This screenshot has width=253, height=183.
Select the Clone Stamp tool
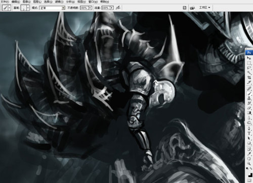[x=249, y=98]
